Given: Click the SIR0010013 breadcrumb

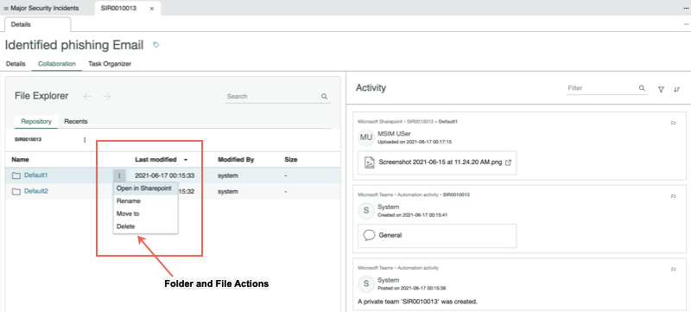Looking at the screenshot, I should [28, 139].
